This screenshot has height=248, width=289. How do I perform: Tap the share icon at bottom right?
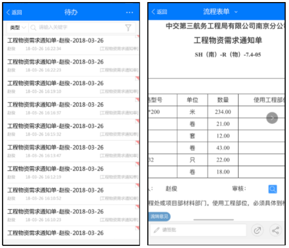click(x=275, y=230)
